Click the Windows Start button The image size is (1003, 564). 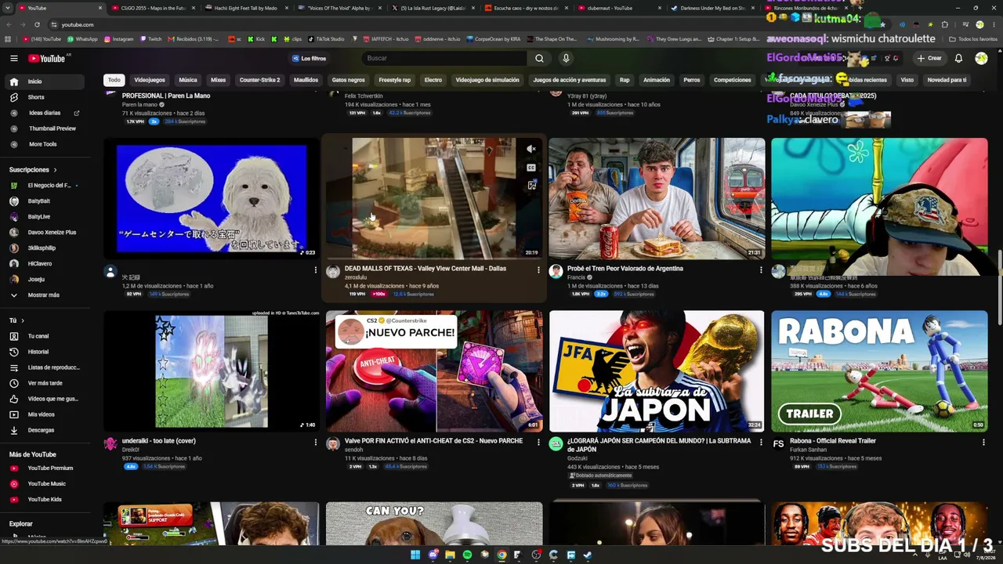pos(415,555)
